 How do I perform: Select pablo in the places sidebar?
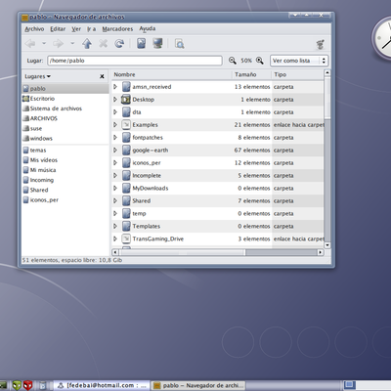(x=65, y=88)
